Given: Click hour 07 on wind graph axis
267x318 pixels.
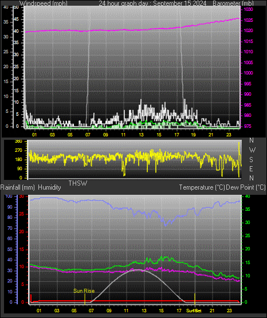Looking at the screenshot, I should (88, 135).
